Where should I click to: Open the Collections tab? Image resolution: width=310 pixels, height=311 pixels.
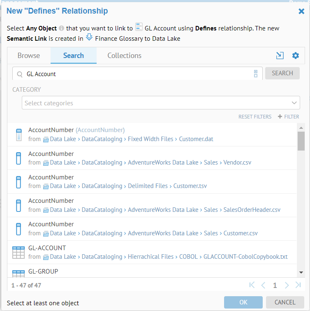[124, 56]
